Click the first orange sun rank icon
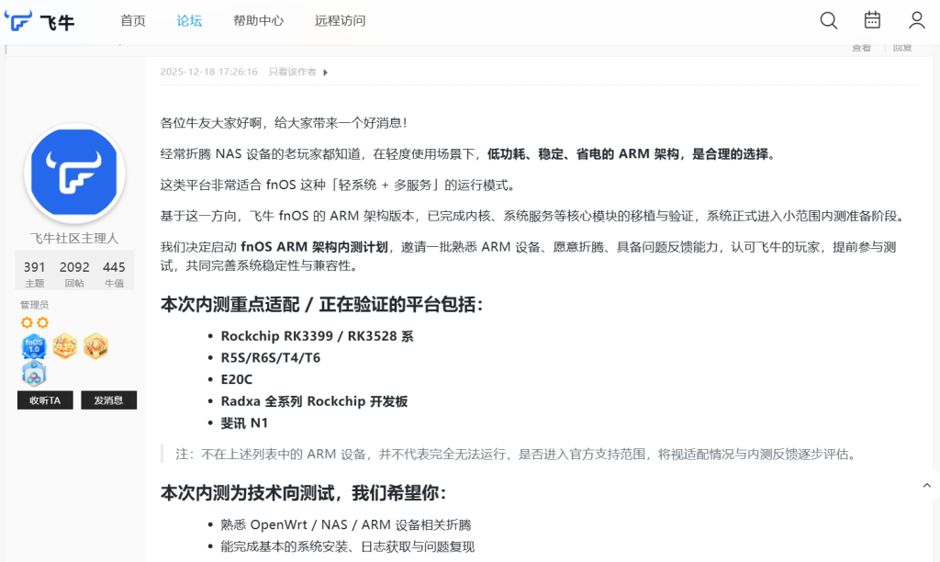 27,322
